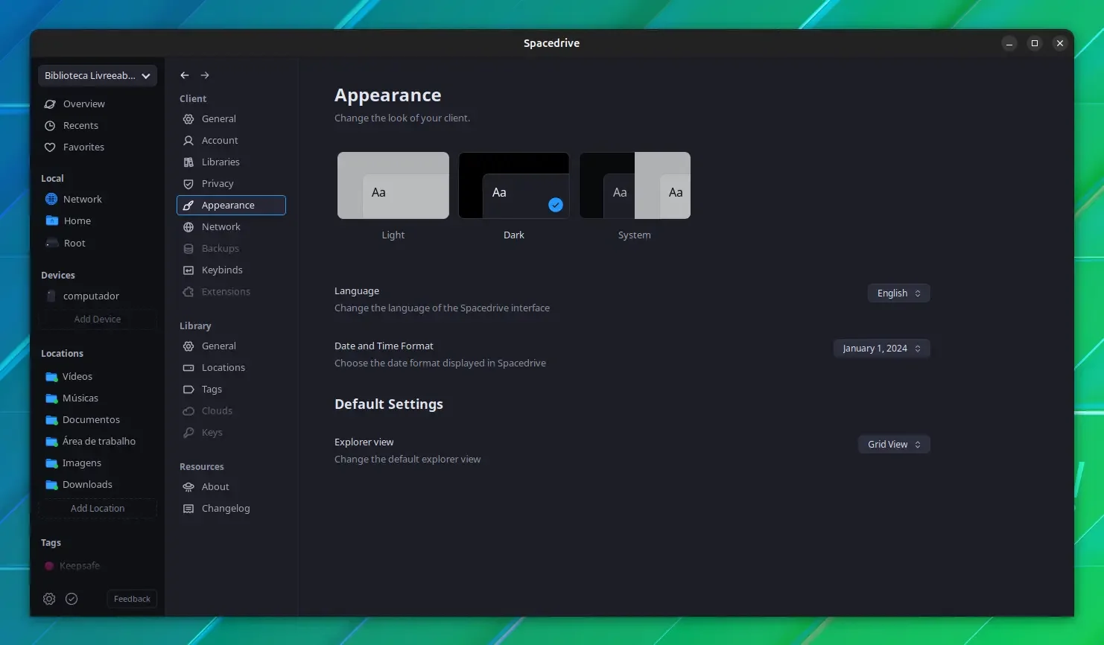Image resolution: width=1104 pixels, height=645 pixels.
Task: Select the Light theme option
Action: [393, 185]
